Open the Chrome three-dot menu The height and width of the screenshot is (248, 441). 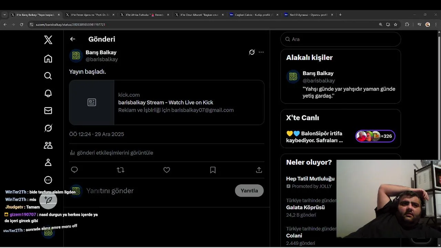435,24
